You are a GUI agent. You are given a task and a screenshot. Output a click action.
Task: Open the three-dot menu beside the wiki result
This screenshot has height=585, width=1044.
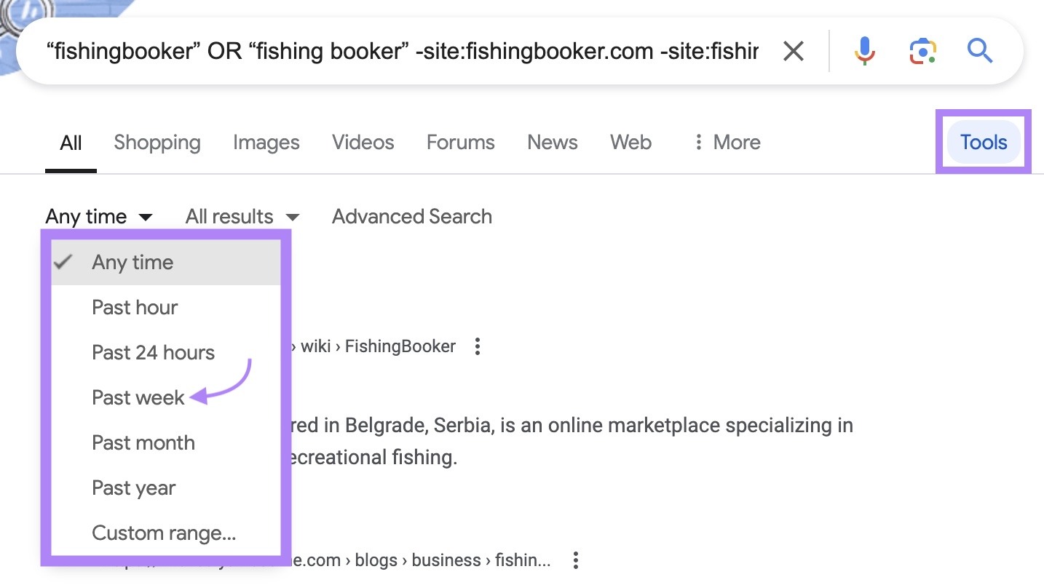point(478,346)
